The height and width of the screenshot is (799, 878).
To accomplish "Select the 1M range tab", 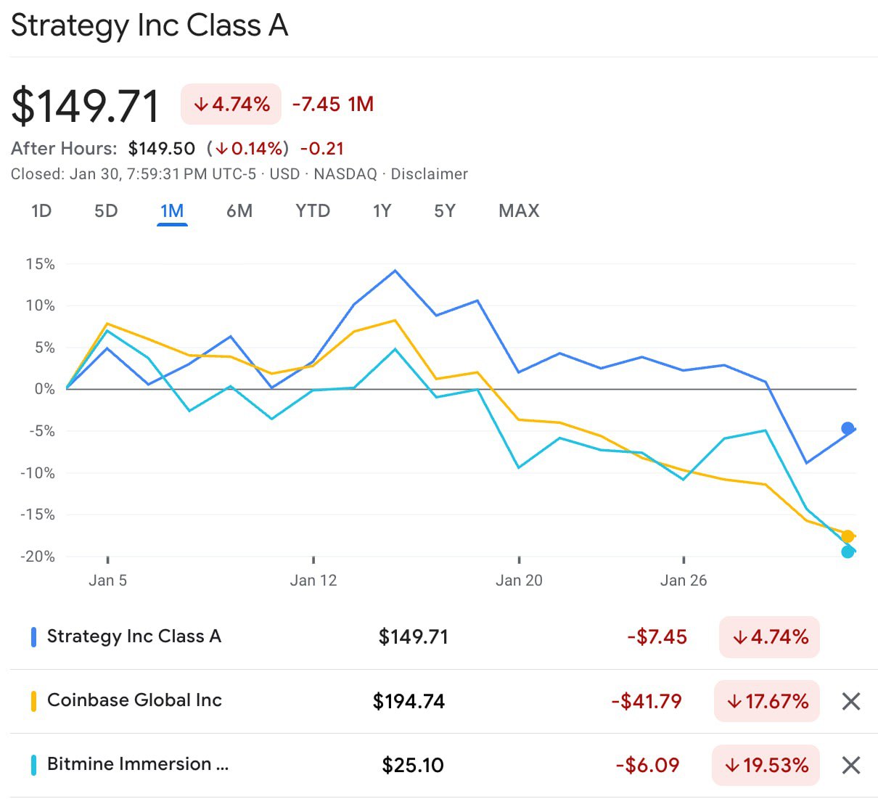I will (x=172, y=211).
